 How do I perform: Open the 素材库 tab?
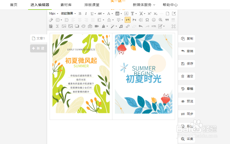(x=66, y=5)
